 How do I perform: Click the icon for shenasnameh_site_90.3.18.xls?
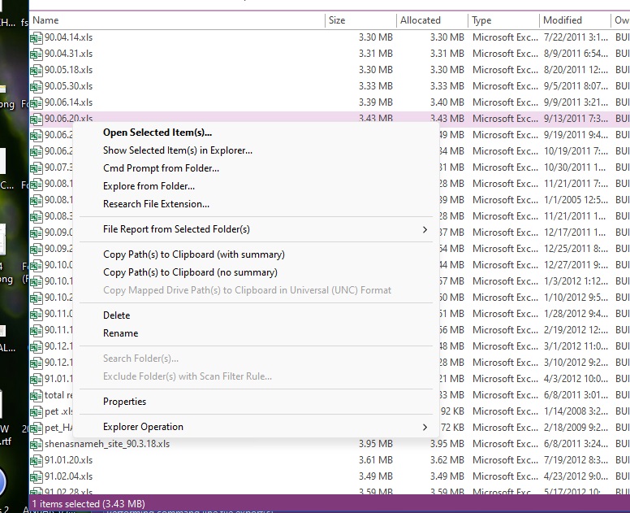(x=37, y=444)
